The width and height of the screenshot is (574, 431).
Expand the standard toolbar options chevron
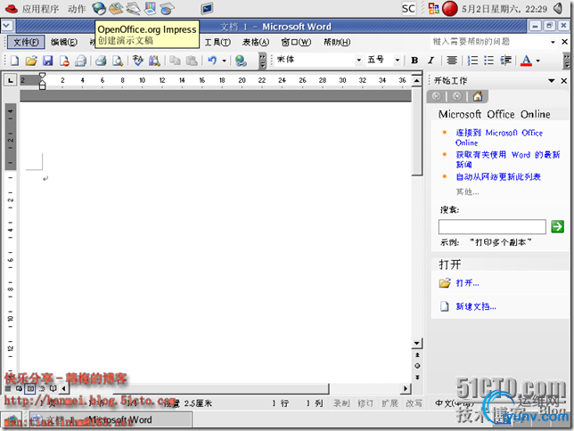[x=262, y=61]
